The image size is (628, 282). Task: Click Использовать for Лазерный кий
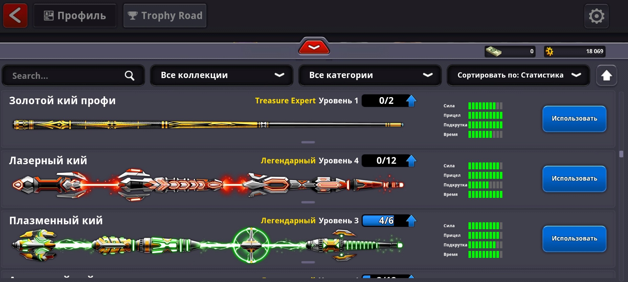[x=574, y=179]
